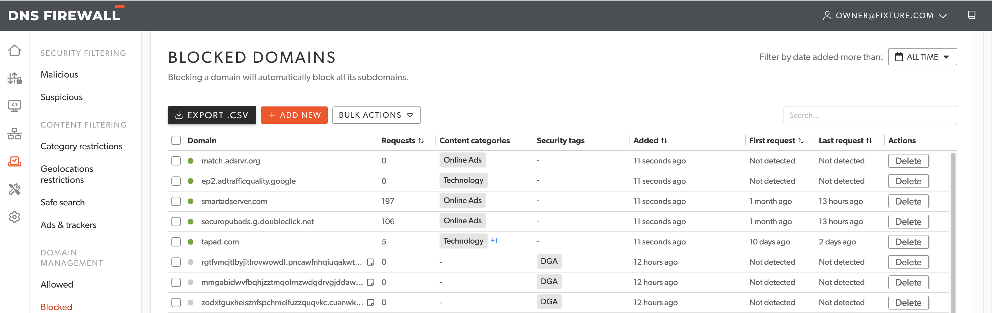
Task: Open the devices monitor icon in sidebar
Action: click(x=14, y=106)
